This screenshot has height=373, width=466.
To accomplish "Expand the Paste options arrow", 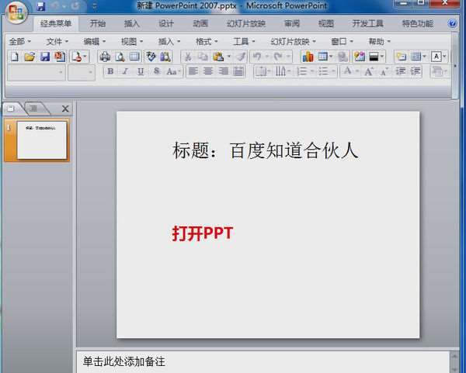I will coord(229,57).
